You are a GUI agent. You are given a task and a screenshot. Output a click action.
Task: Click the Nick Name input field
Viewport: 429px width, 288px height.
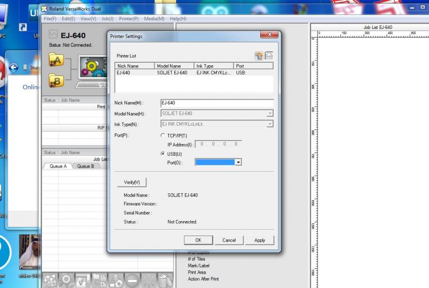[217, 103]
